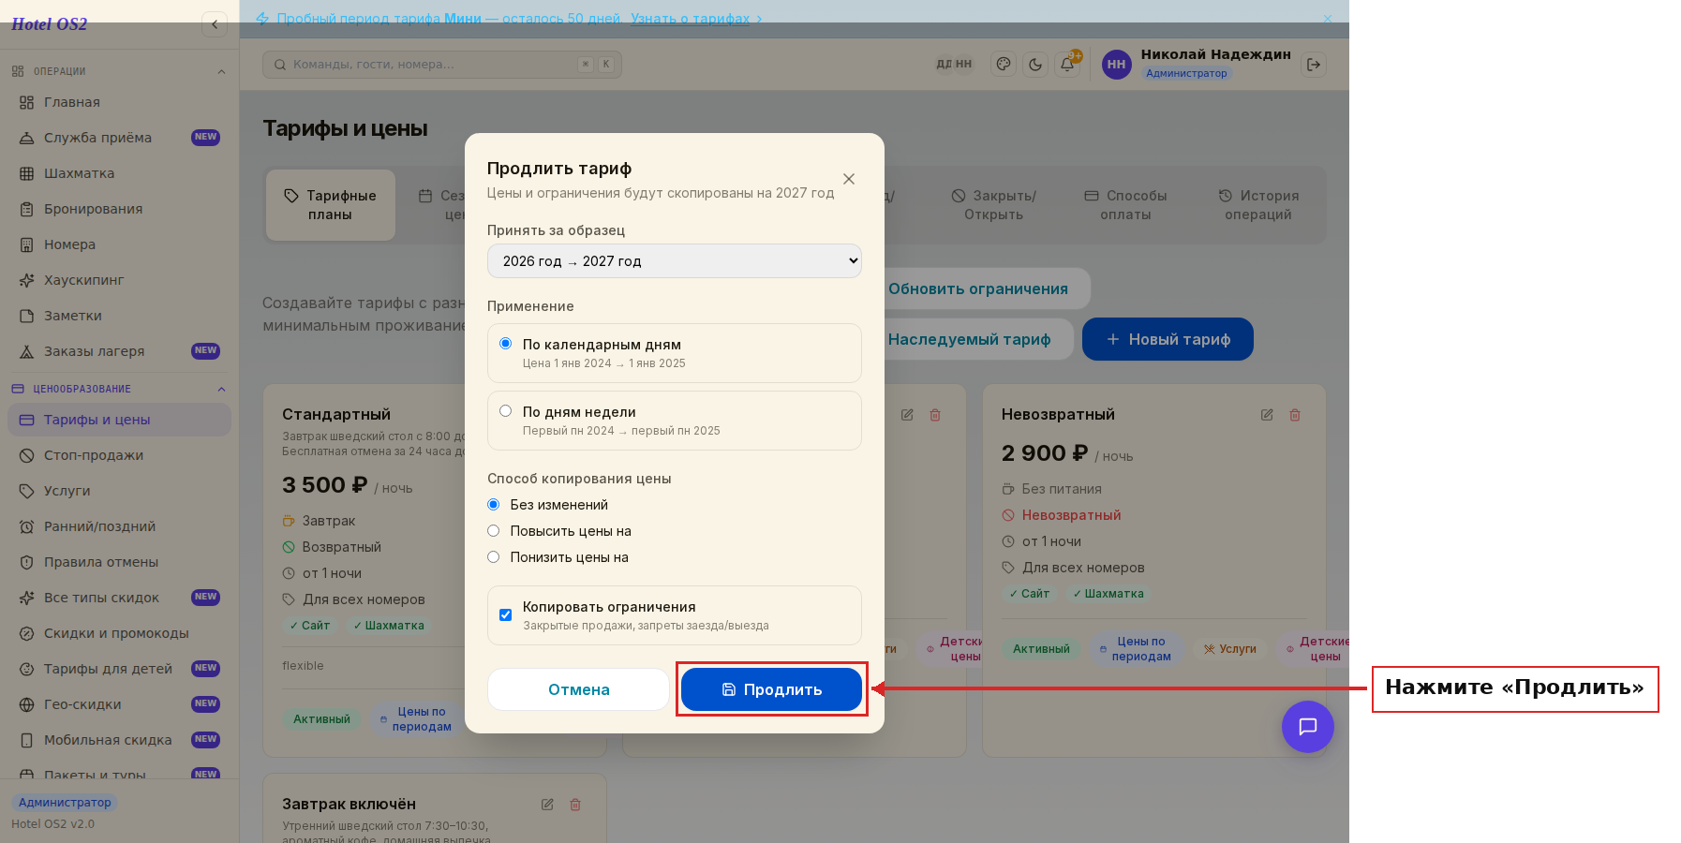
Task: Choose Без изменений price option
Action: (x=494, y=505)
